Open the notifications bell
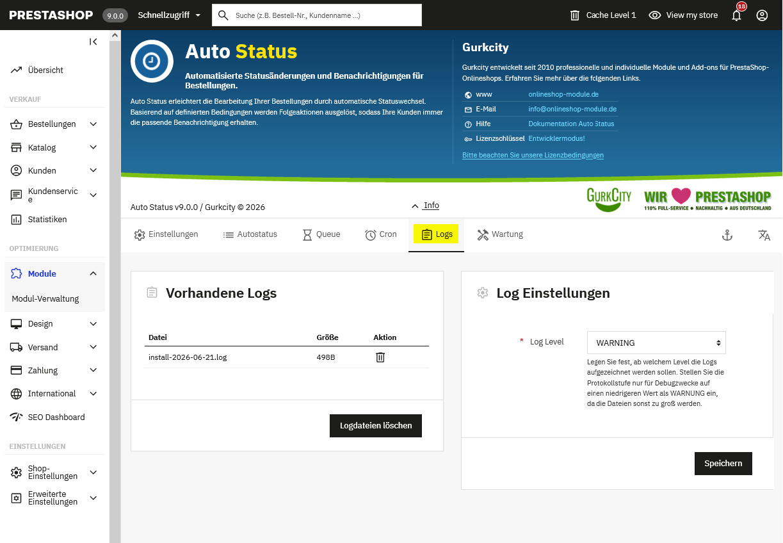Screen dimensions: 783x543 736,15
